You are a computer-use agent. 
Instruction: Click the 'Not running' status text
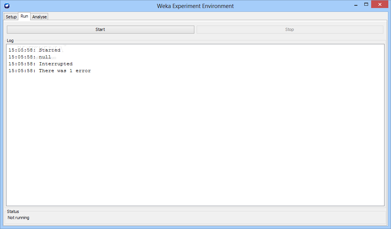(18, 218)
